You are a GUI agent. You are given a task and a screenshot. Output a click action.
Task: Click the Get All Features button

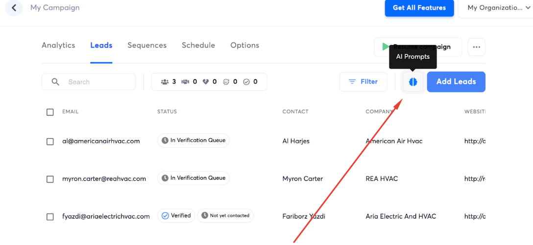pyautogui.click(x=419, y=8)
